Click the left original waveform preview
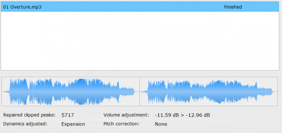The width and height of the screenshot is (282, 133). (71, 91)
